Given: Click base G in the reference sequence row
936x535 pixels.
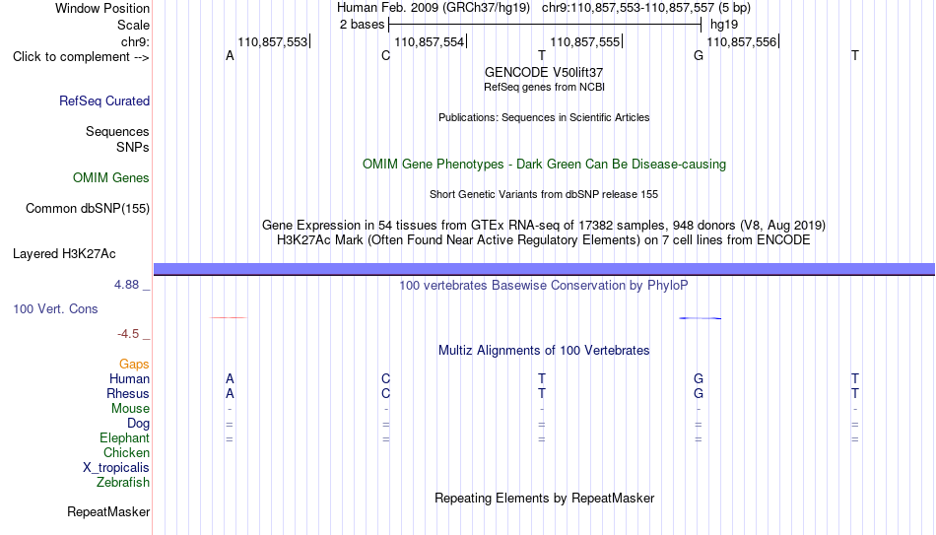Looking at the screenshot, I should (699, 55).
